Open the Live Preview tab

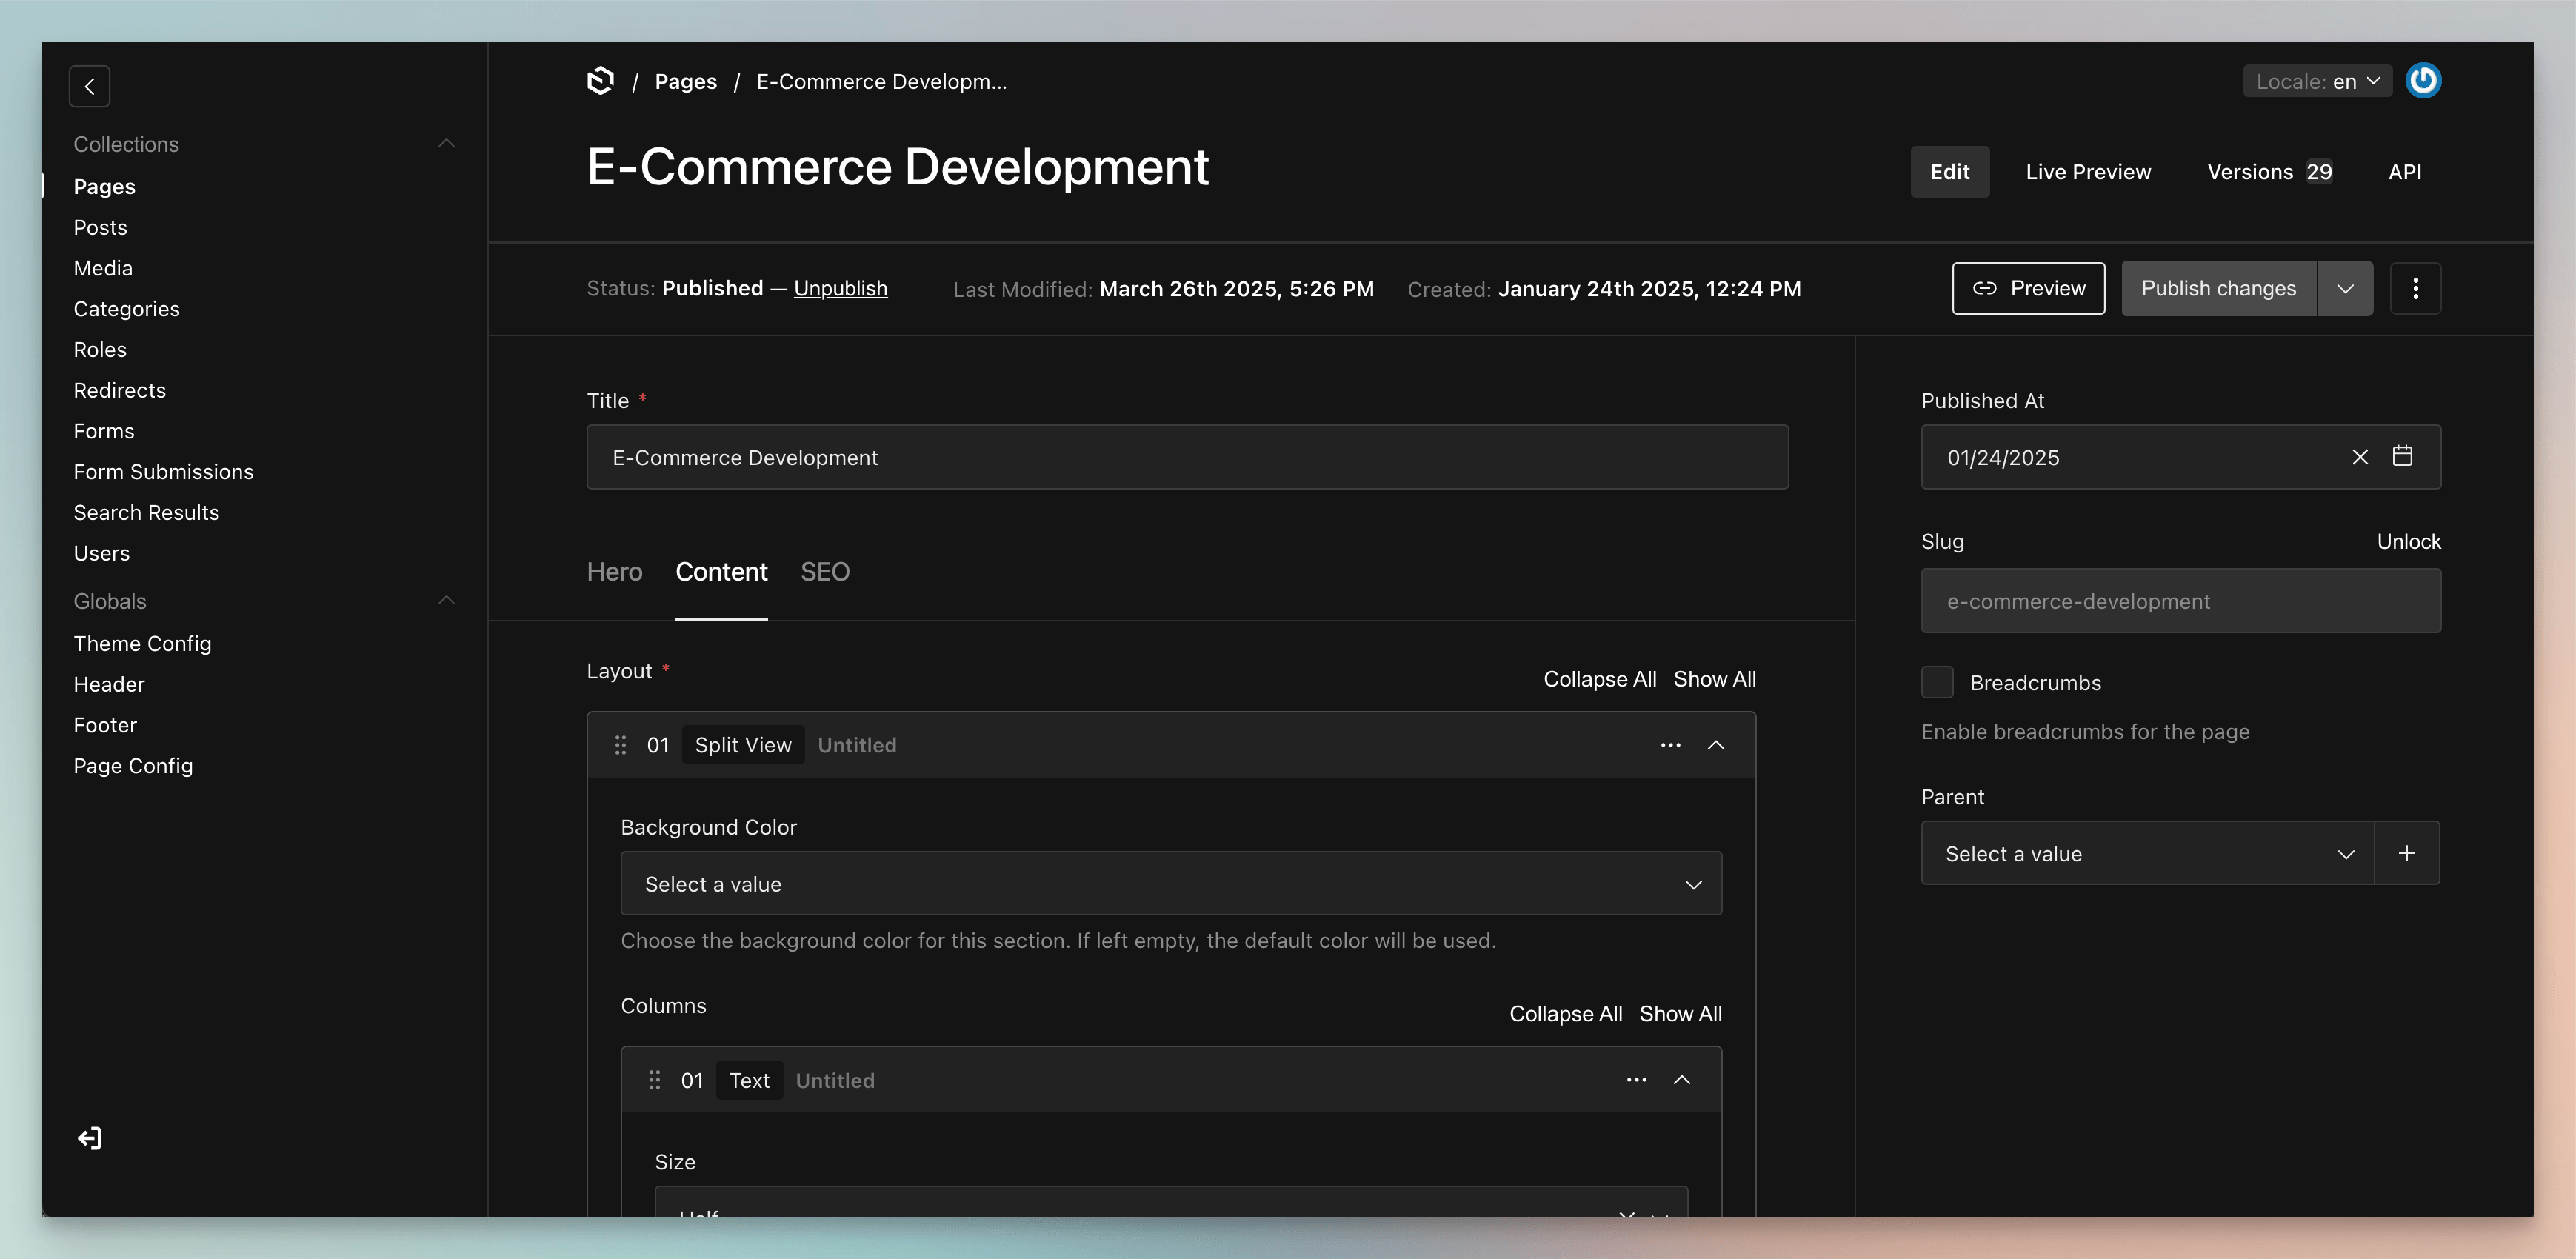pyautogui.click(x=2087, y=172)
